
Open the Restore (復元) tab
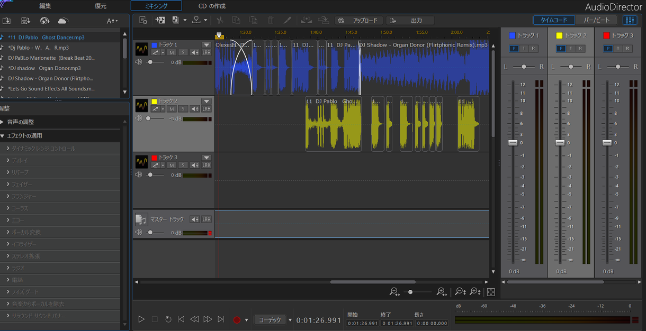coord(101,6)
